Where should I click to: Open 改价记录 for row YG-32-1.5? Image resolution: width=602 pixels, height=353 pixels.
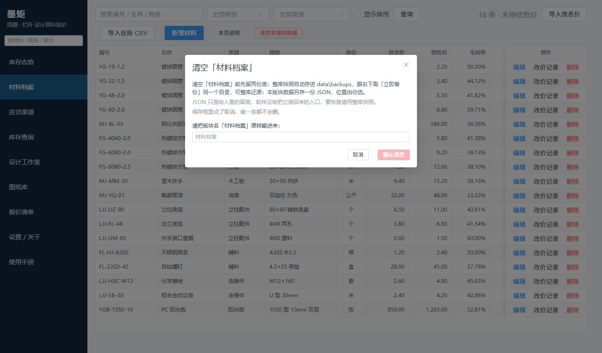546,82
